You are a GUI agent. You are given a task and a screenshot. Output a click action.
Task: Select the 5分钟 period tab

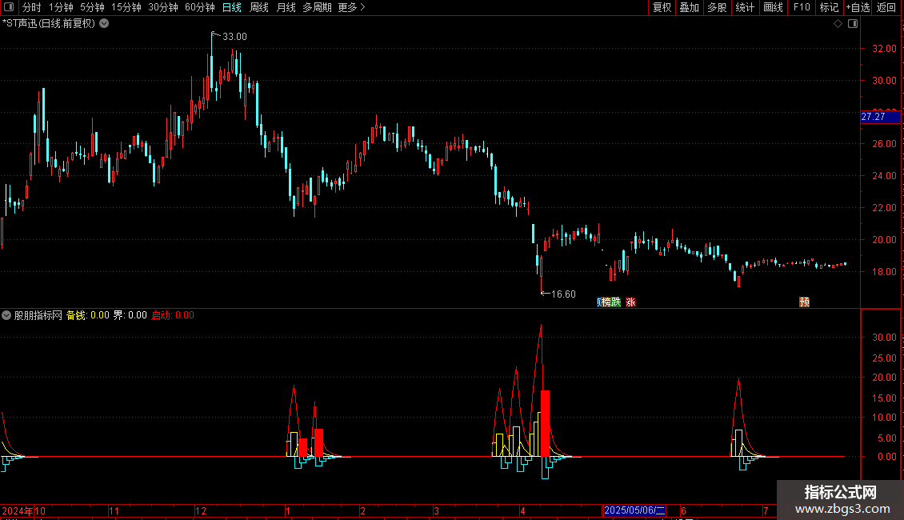click(x=92, y=7)
